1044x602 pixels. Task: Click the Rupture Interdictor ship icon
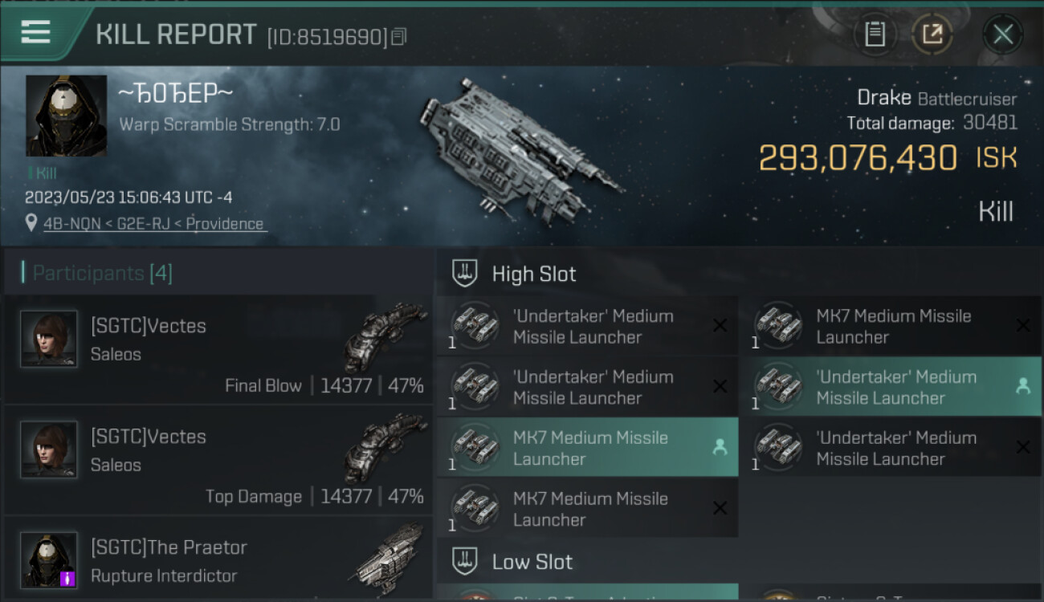389,559
